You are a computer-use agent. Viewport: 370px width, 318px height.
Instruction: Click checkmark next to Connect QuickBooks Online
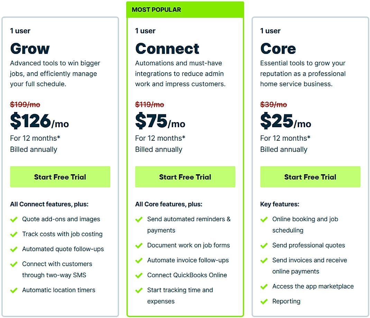point(139,275)
